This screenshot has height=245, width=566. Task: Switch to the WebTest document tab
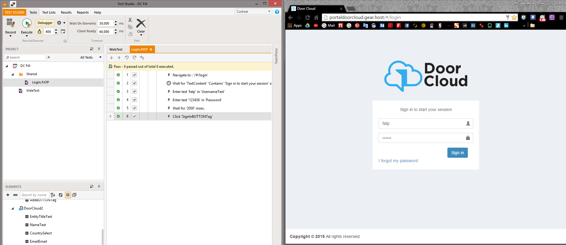tap(116, 49)
